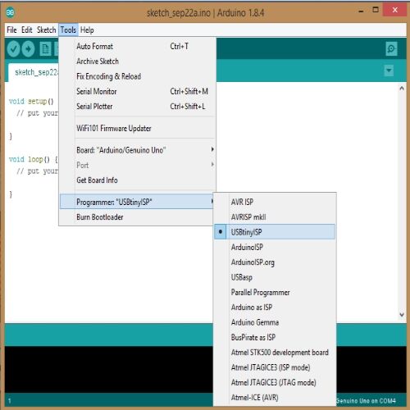Click line number 1 in status bar
Viewport: 410px width, 410px height.
10,401
